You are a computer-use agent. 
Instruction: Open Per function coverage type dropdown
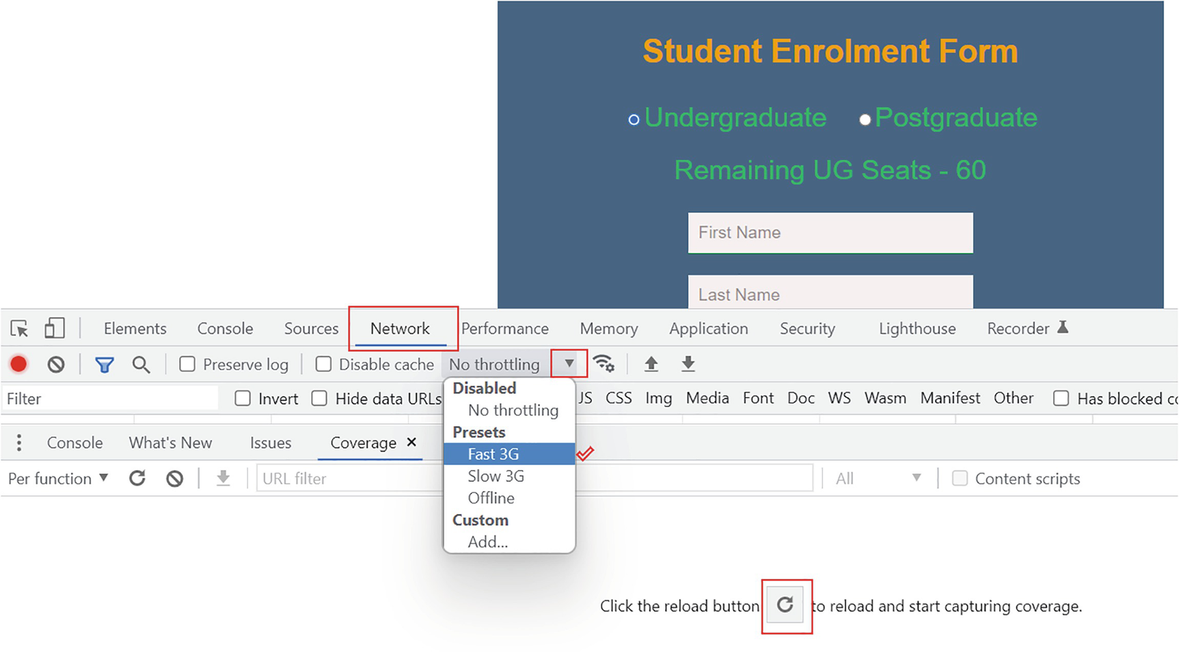click(58, 479)
